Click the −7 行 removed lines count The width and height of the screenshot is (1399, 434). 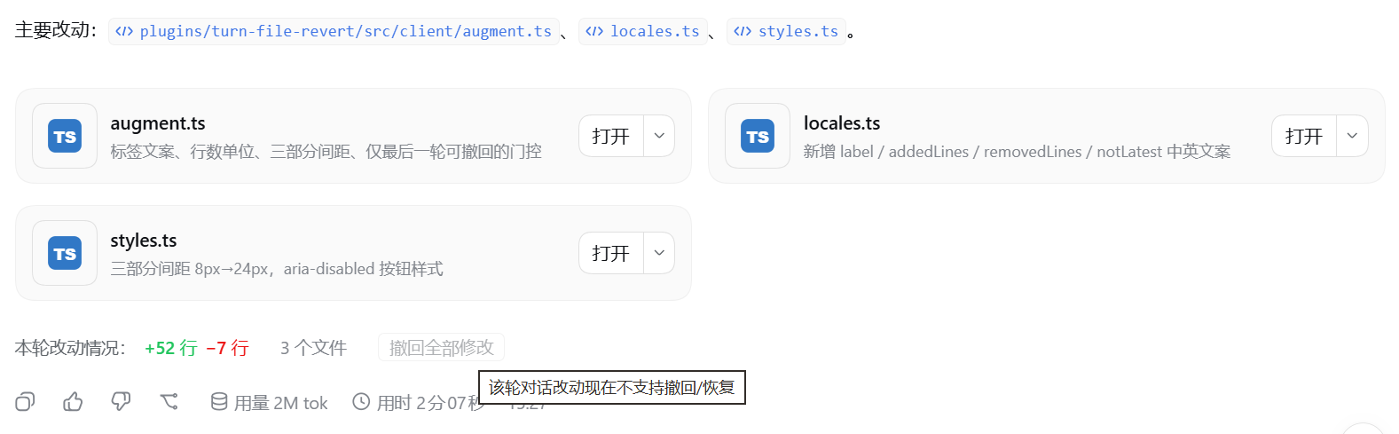pos(227,348)
